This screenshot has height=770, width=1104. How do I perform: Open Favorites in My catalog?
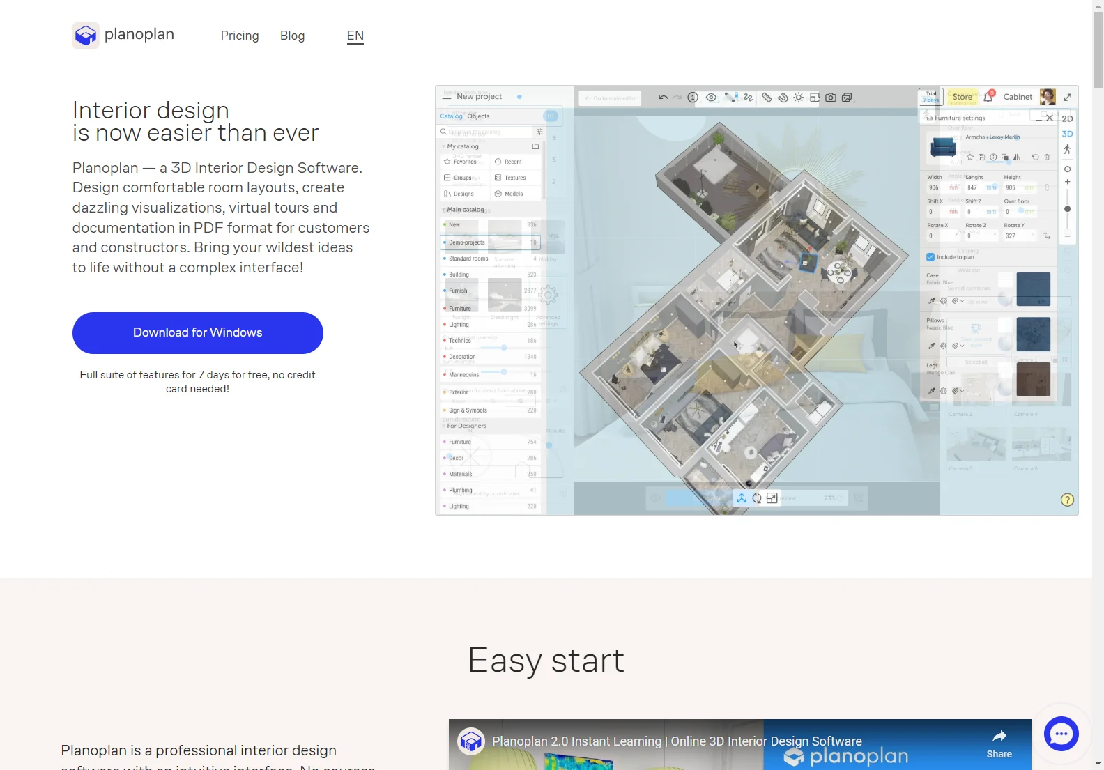pyautogui.click(x=464, y=162)
